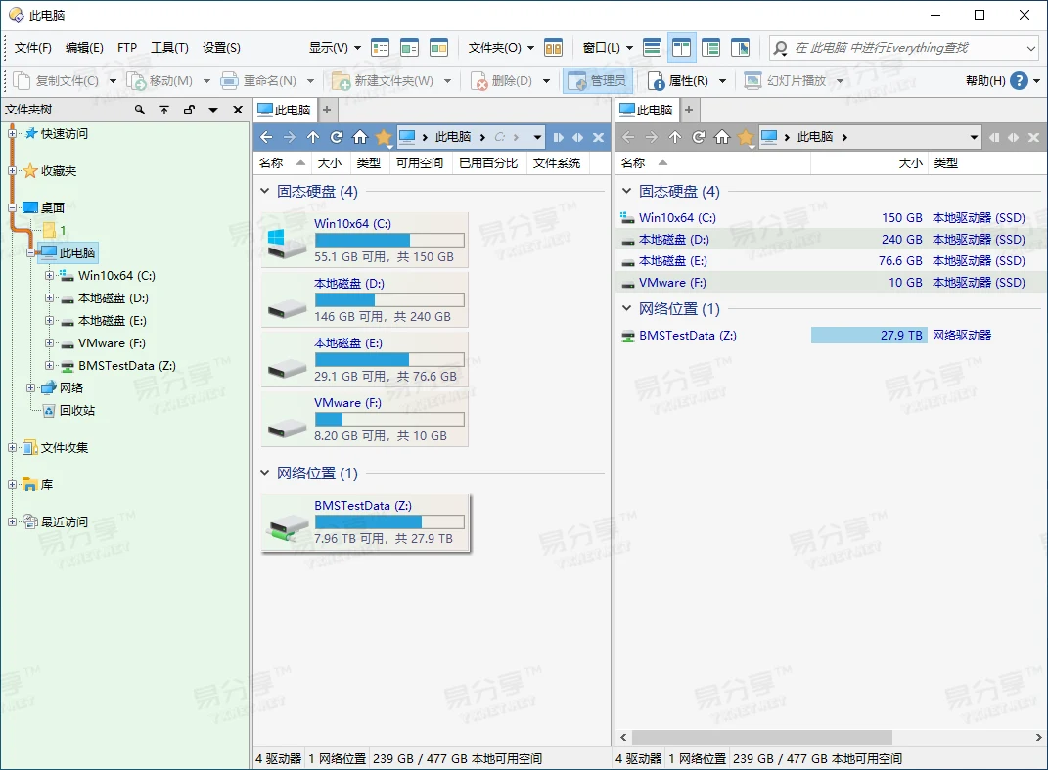Viewport: 1048px width, 770px height.
Task: Click the magnifier icon in 文件夹树 header
Action: pos(140,109)
